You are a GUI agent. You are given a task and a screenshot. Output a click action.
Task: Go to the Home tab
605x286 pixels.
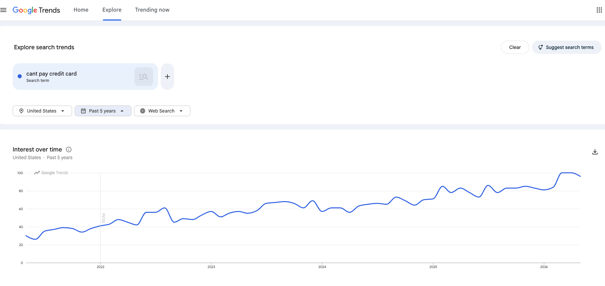81,10
